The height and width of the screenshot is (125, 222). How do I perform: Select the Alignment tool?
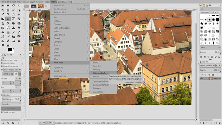pyautogui.click(x=3, y=19)
